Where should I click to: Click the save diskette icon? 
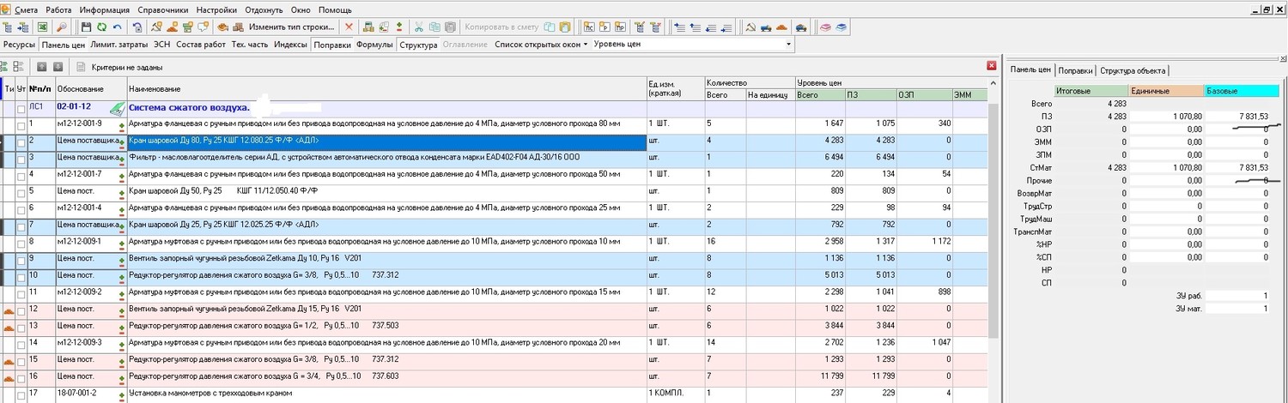click(86, 27)
